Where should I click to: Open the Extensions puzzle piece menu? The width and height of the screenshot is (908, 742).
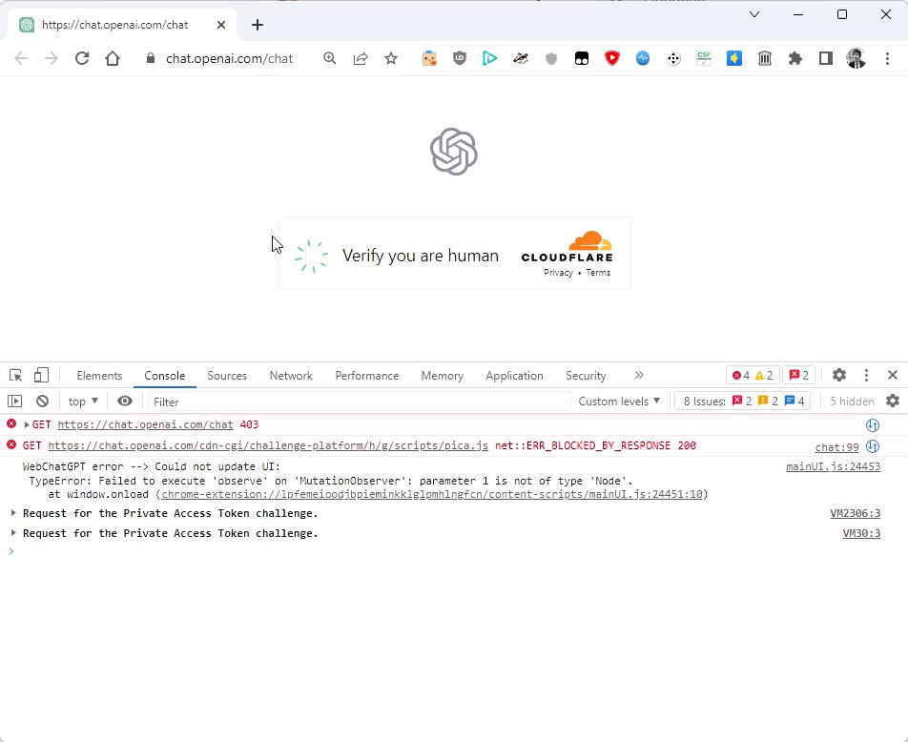[x=795, y=58]
